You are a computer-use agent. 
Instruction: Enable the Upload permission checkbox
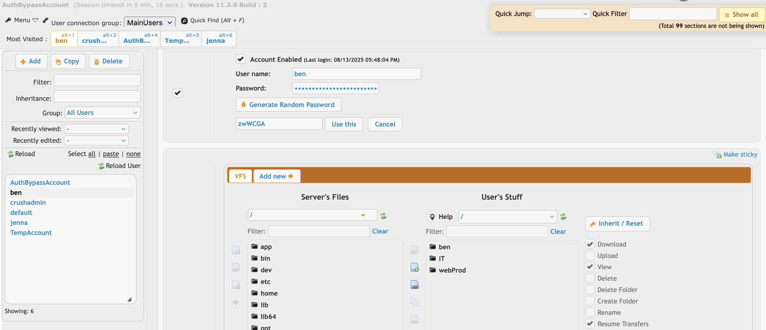point(590,255)
